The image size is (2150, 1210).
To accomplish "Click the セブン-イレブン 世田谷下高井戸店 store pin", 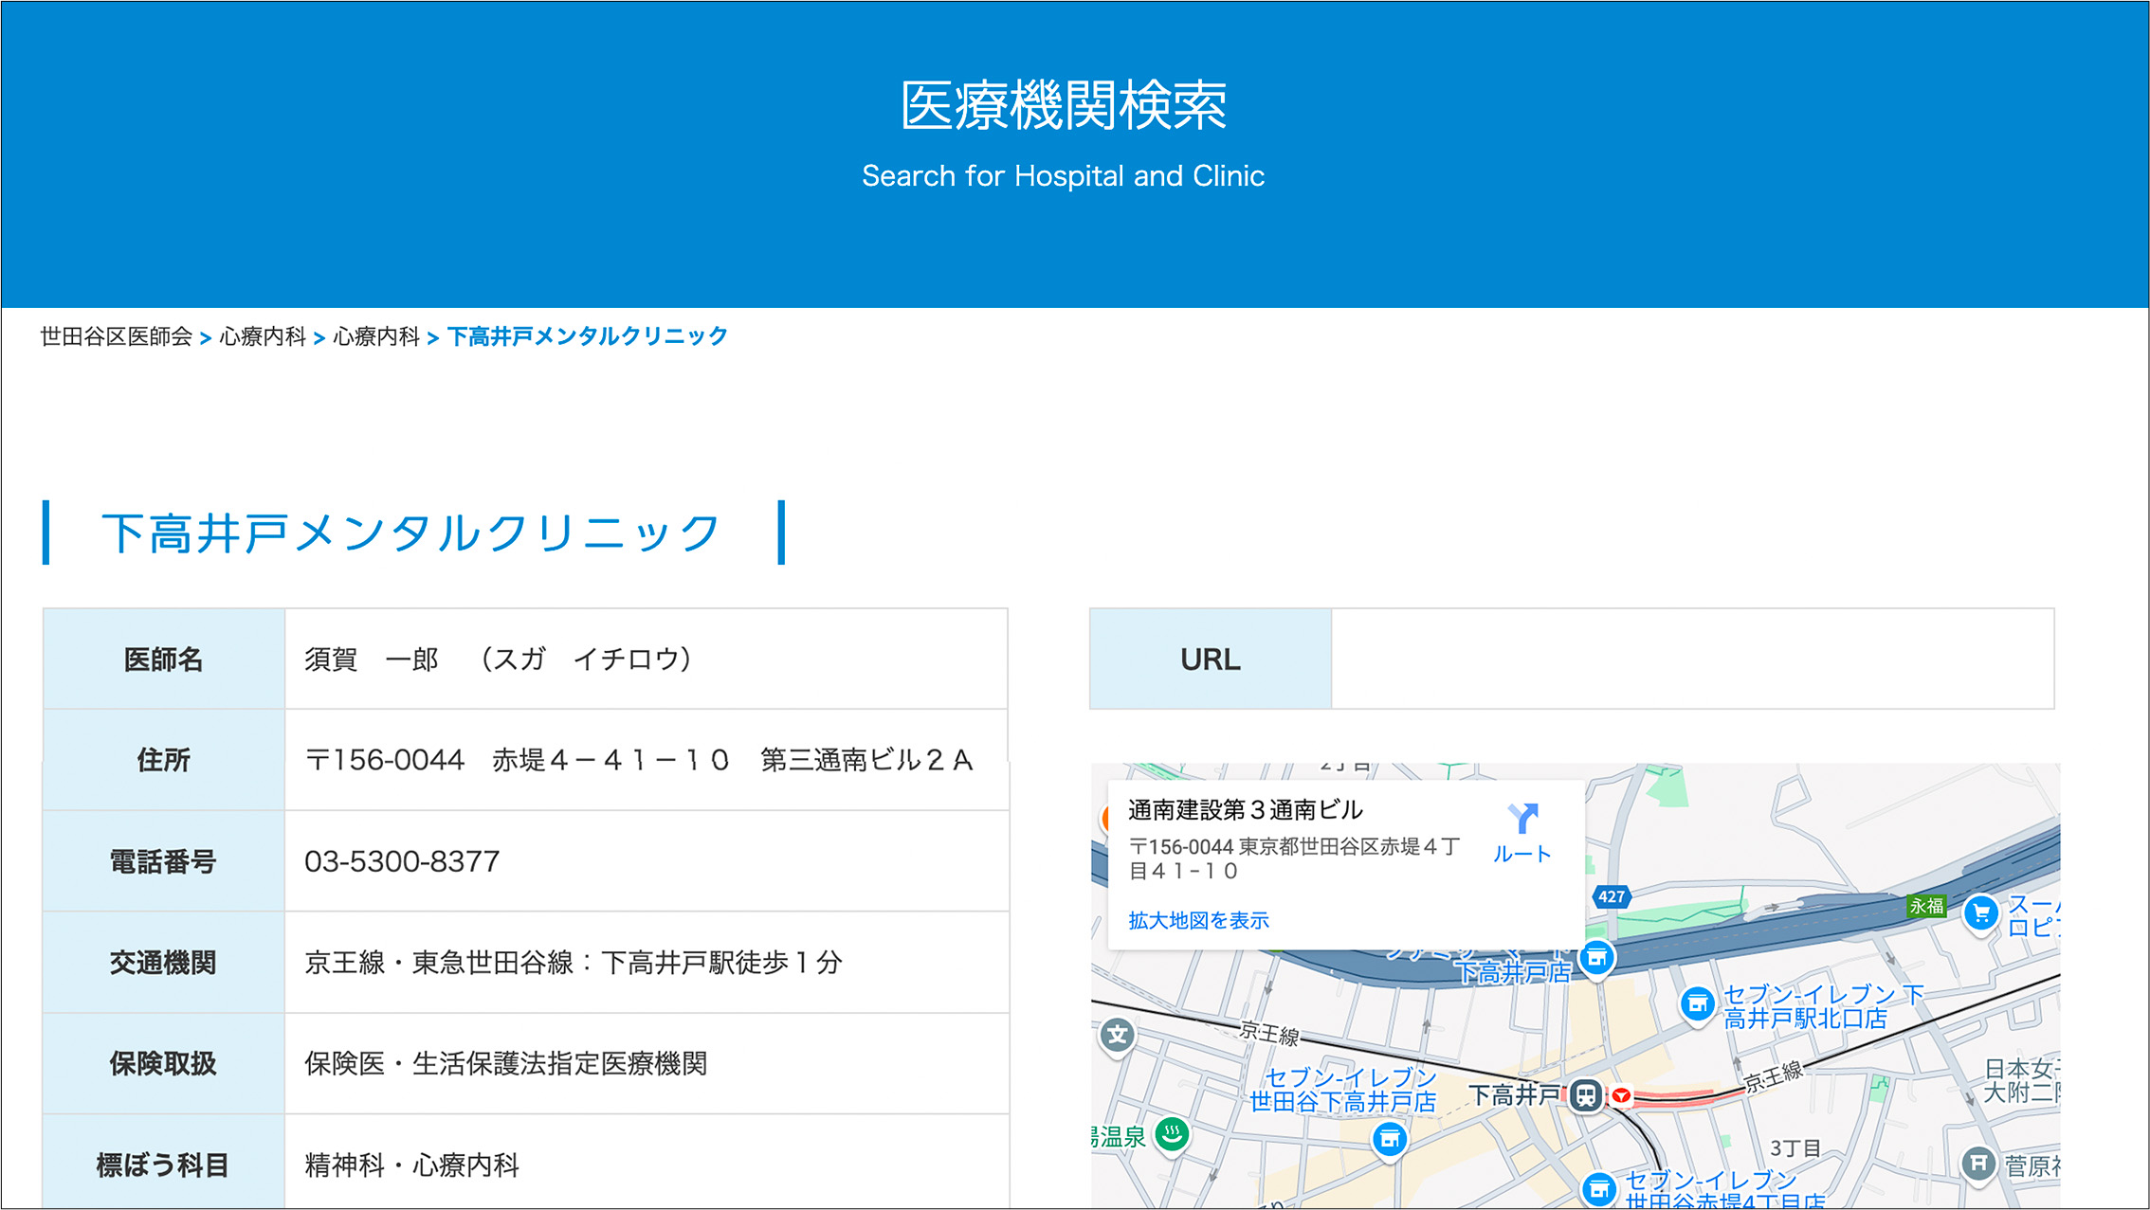I will (x=1390, y=1140).
